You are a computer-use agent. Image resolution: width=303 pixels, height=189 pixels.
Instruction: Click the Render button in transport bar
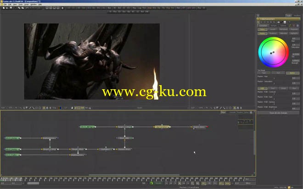click(x=158, y=183)
